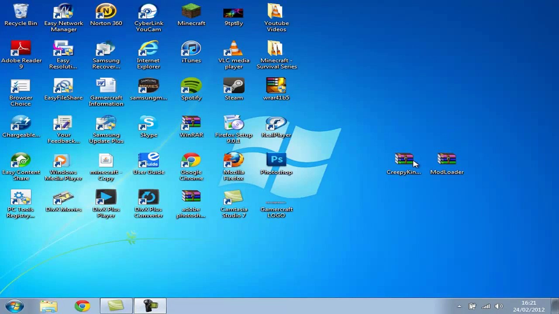This screenshot has width=559, height=314.
Task: Show hidden system tray icons arrow
Action: [459, 307]
